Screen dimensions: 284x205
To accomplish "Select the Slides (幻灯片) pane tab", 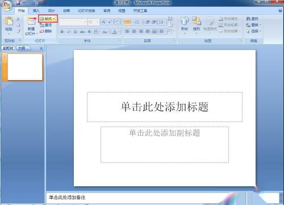I will click(8, 48).
